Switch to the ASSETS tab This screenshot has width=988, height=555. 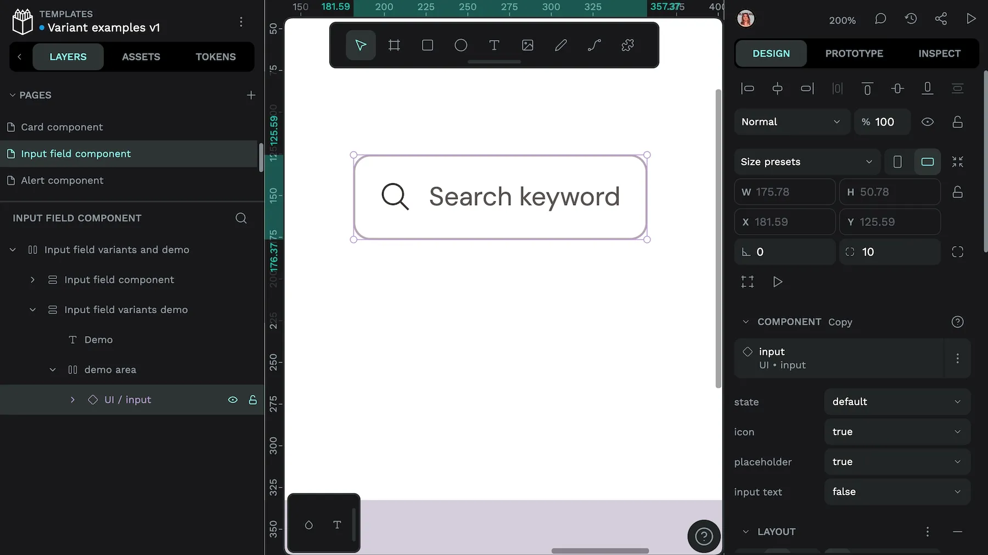(141, 56)
